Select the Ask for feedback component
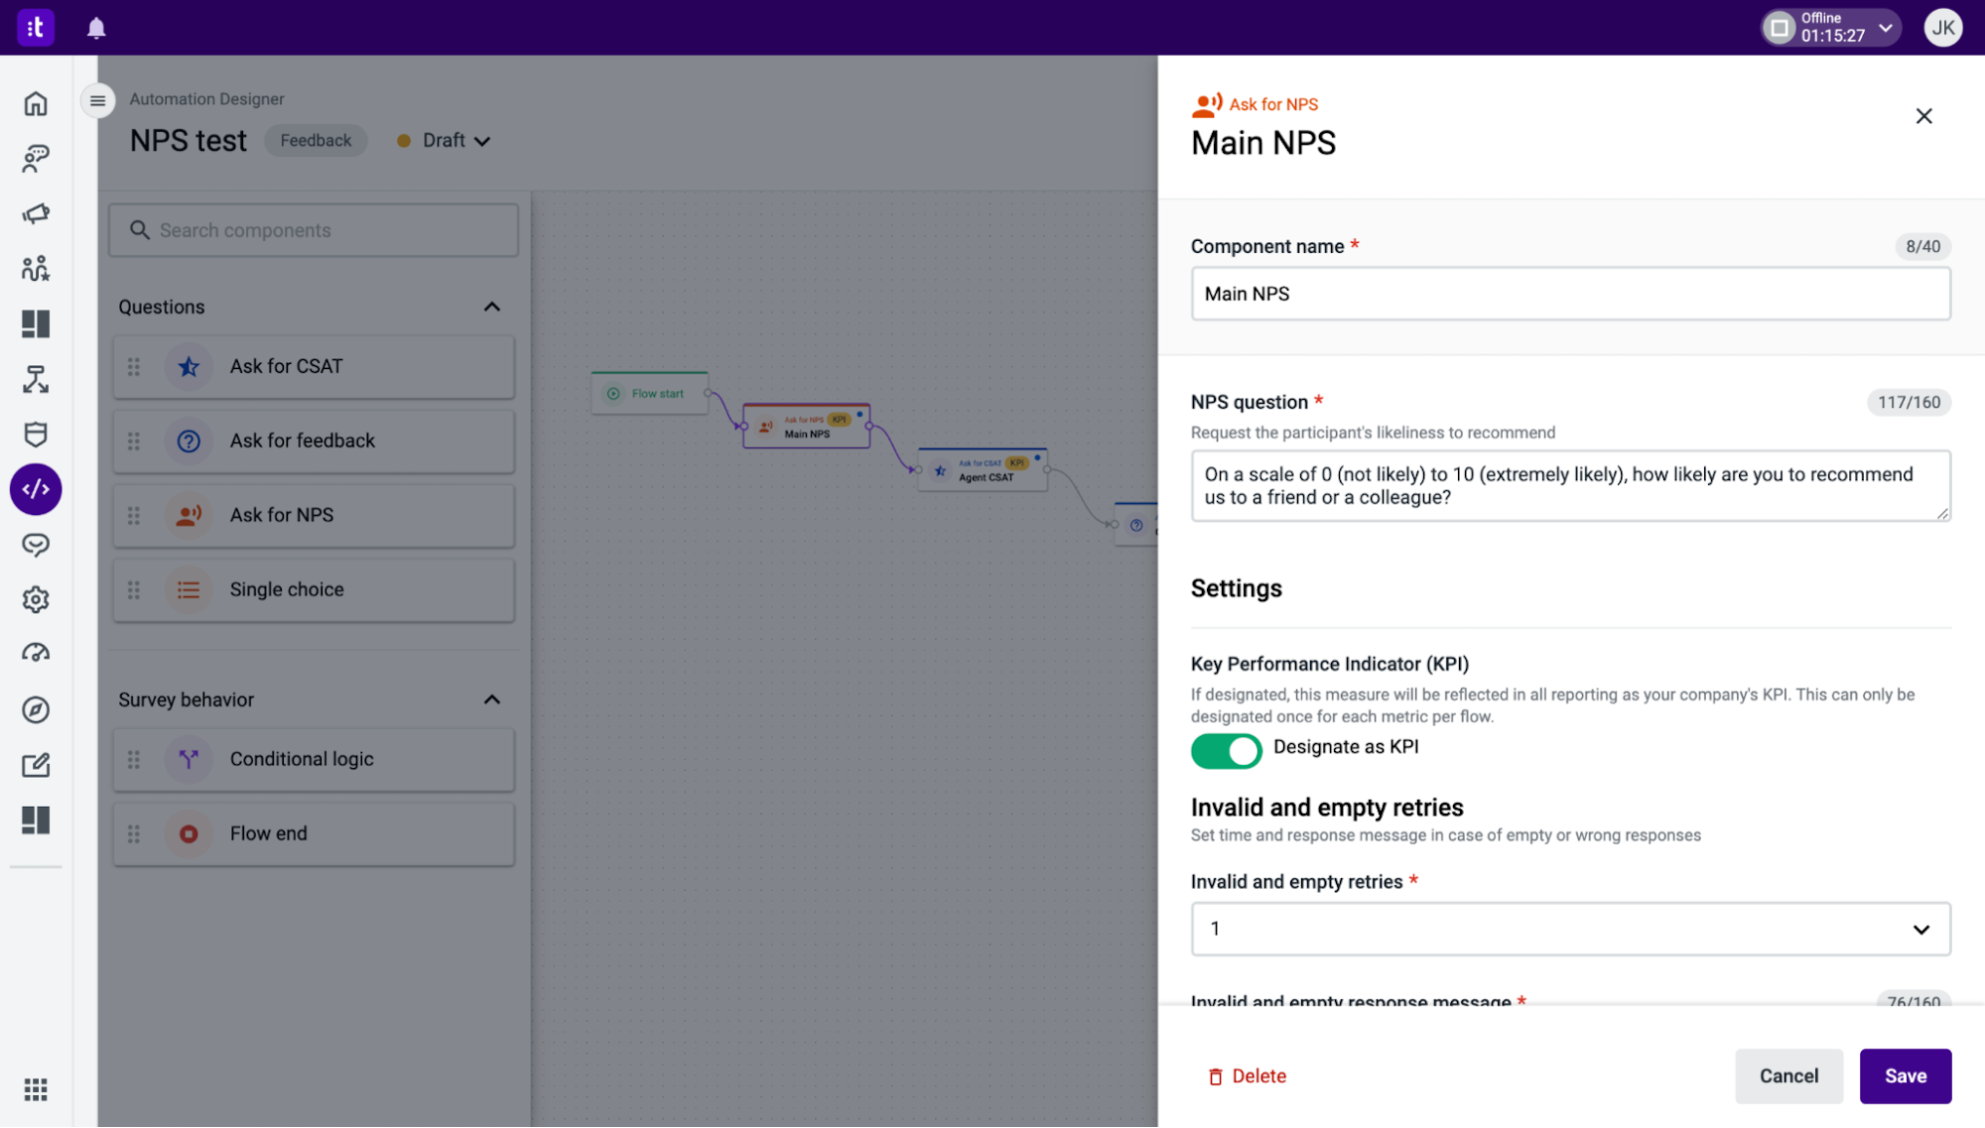Screen dimensions: 1985x1128 [314, 441]
